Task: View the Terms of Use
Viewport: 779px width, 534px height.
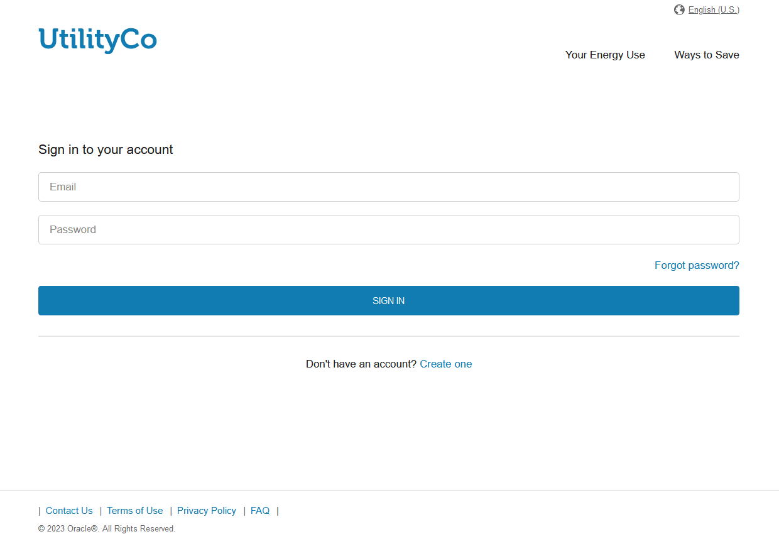Action: point(134,511)
